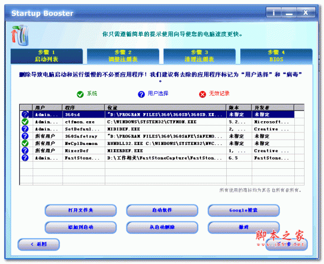Click the 无效记录 legend label
Screen dimensions: 324x264
pyautogui.click(x=219, y=94)
